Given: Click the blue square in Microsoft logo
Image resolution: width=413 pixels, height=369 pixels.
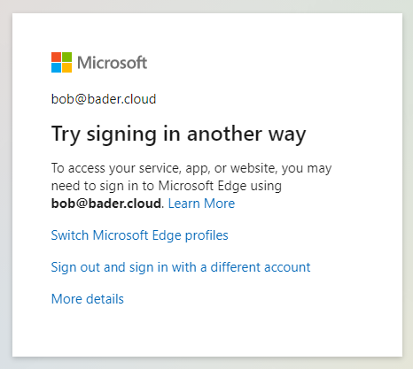Looking at the screenshot, I should [56, 67].
